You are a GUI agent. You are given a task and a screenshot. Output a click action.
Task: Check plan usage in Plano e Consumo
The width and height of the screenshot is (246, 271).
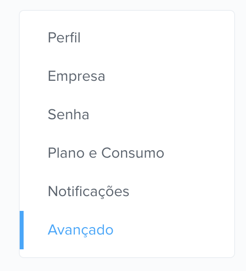[106, 153]
